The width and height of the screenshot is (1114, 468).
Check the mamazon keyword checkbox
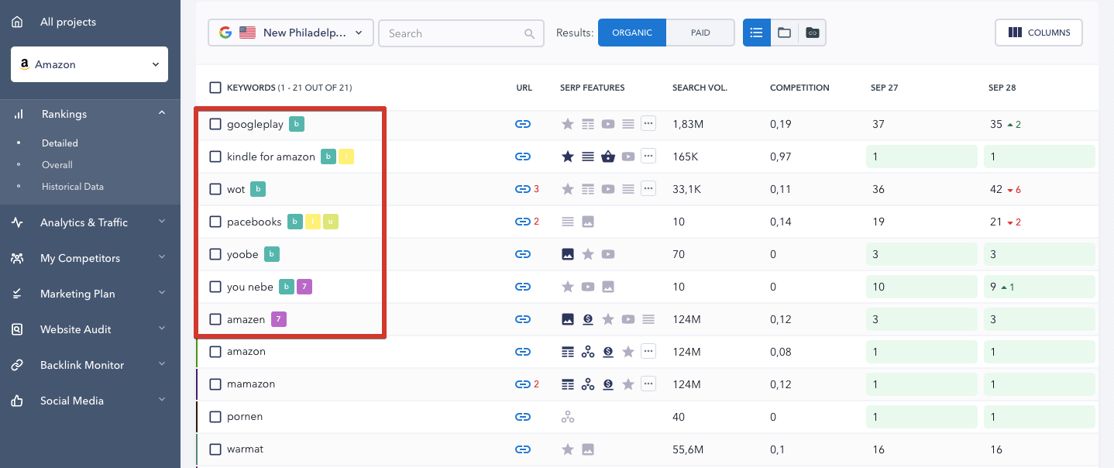tap(215, 384)
